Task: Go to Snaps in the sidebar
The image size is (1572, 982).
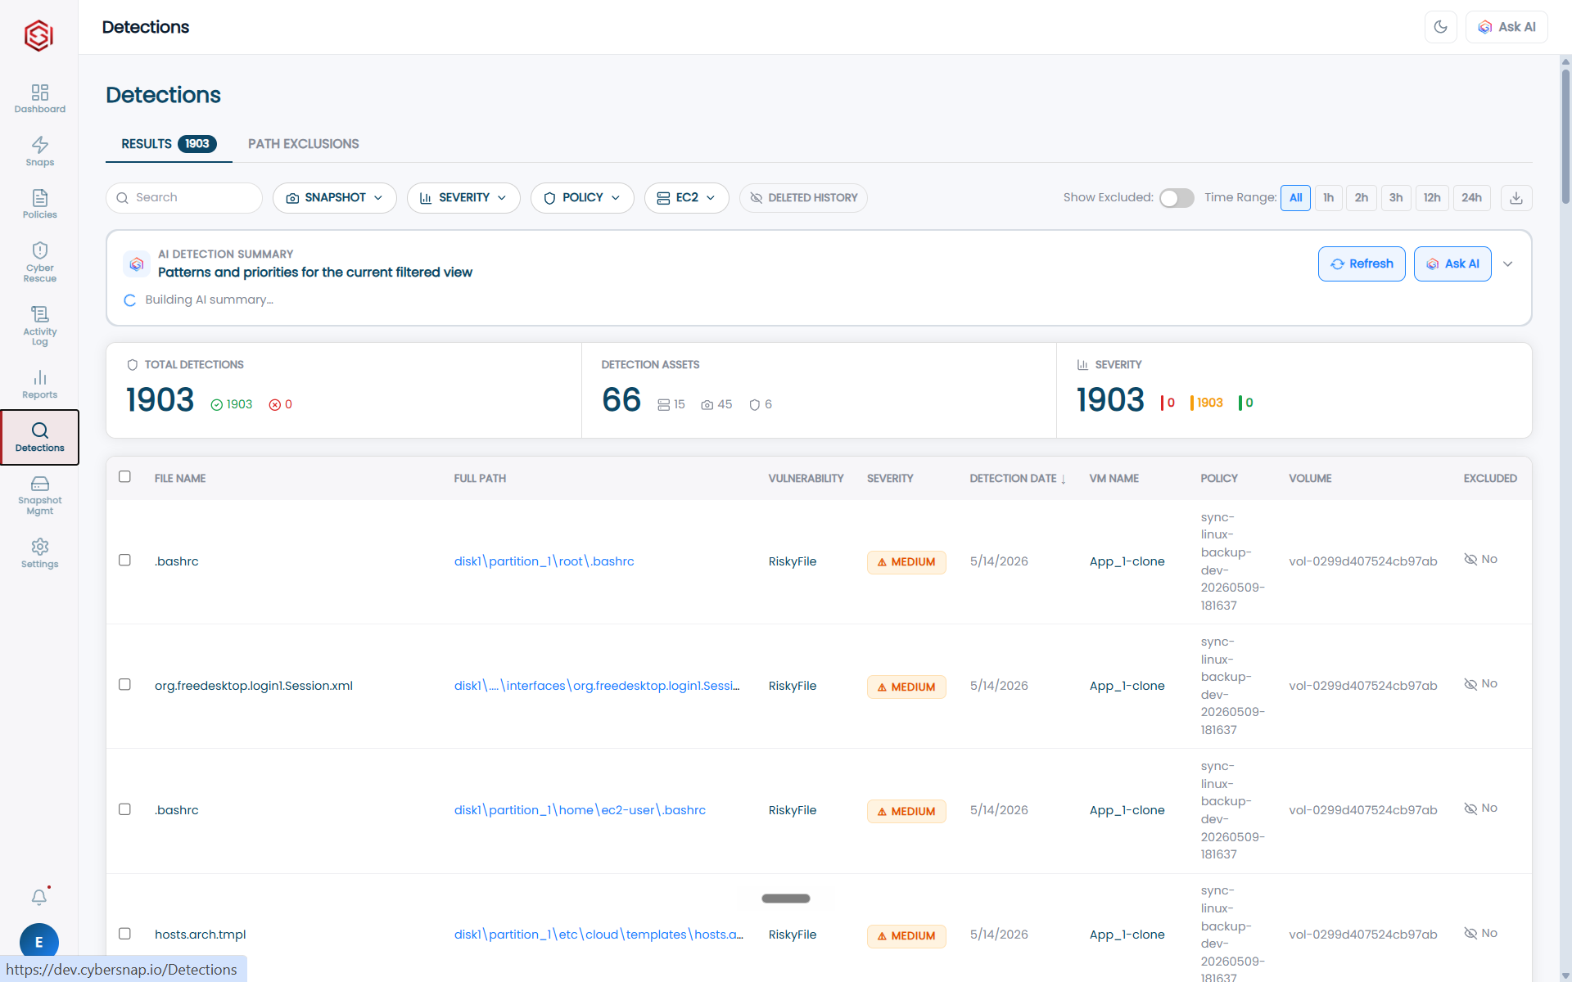Action: pyautogui.click(x=39, y=151)
